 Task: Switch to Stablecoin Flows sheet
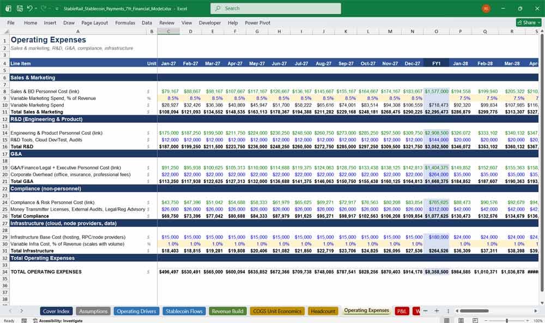[184, 311]
